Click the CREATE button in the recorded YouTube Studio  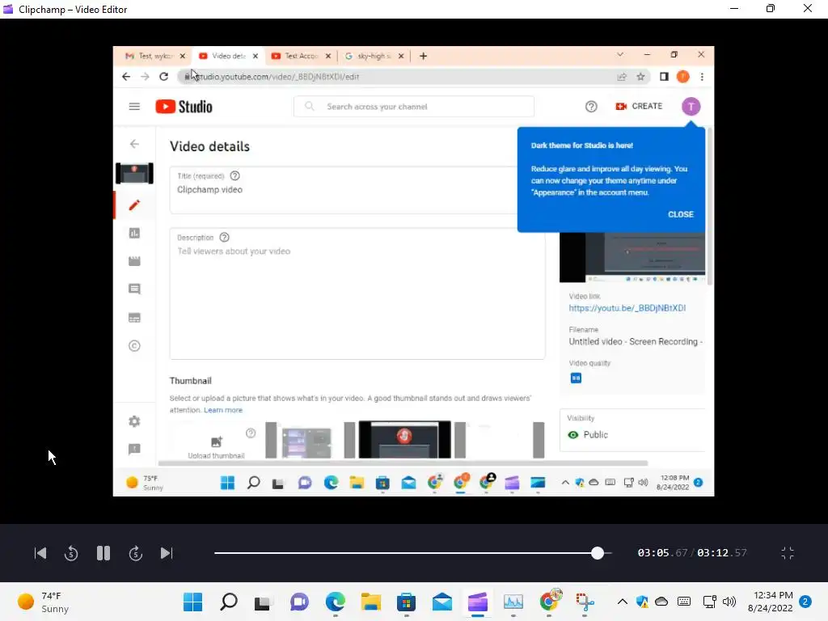[639, 106]
